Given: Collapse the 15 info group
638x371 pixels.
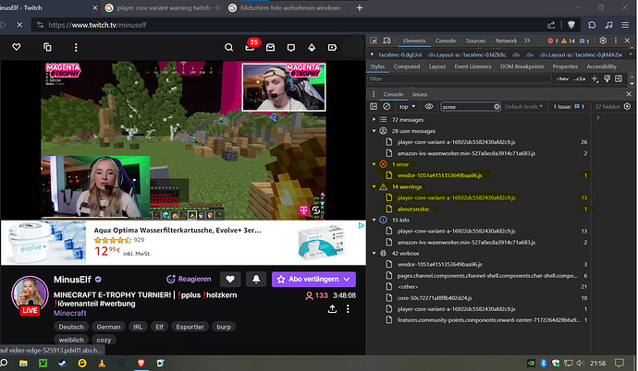Looking at the screenshot, I should pyautogui.click(x=374, y=220).
